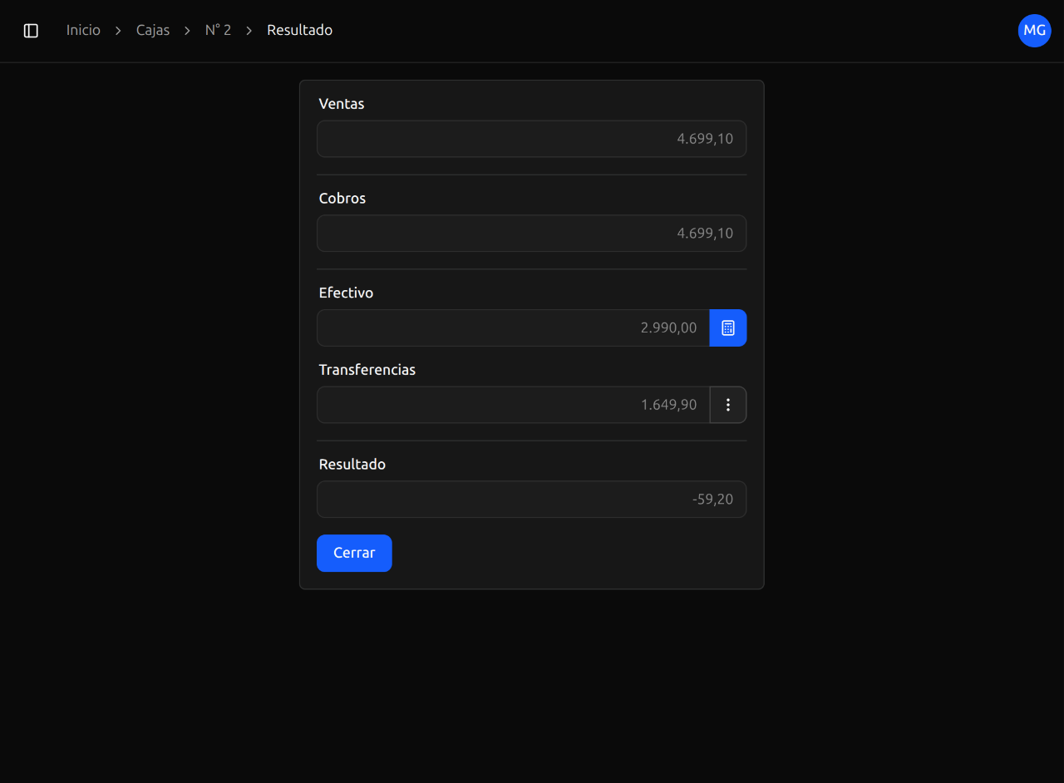The image size is (1064, 783).
Task: Open the N° 2 breadcrumb
Action: [218, 31]
